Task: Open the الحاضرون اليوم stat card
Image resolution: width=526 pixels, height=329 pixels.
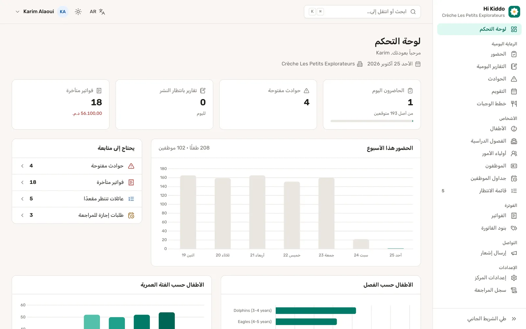Action: [x=372, y=105]
